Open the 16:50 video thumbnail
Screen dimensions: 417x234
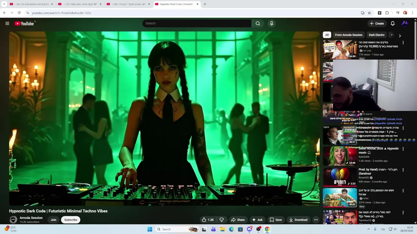[x=340, y=49]
